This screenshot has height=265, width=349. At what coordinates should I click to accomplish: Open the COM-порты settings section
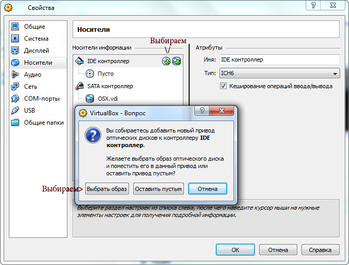[38, 99]
